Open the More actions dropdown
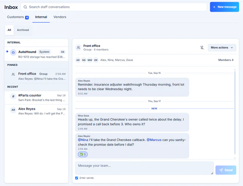 pos(222,48)
